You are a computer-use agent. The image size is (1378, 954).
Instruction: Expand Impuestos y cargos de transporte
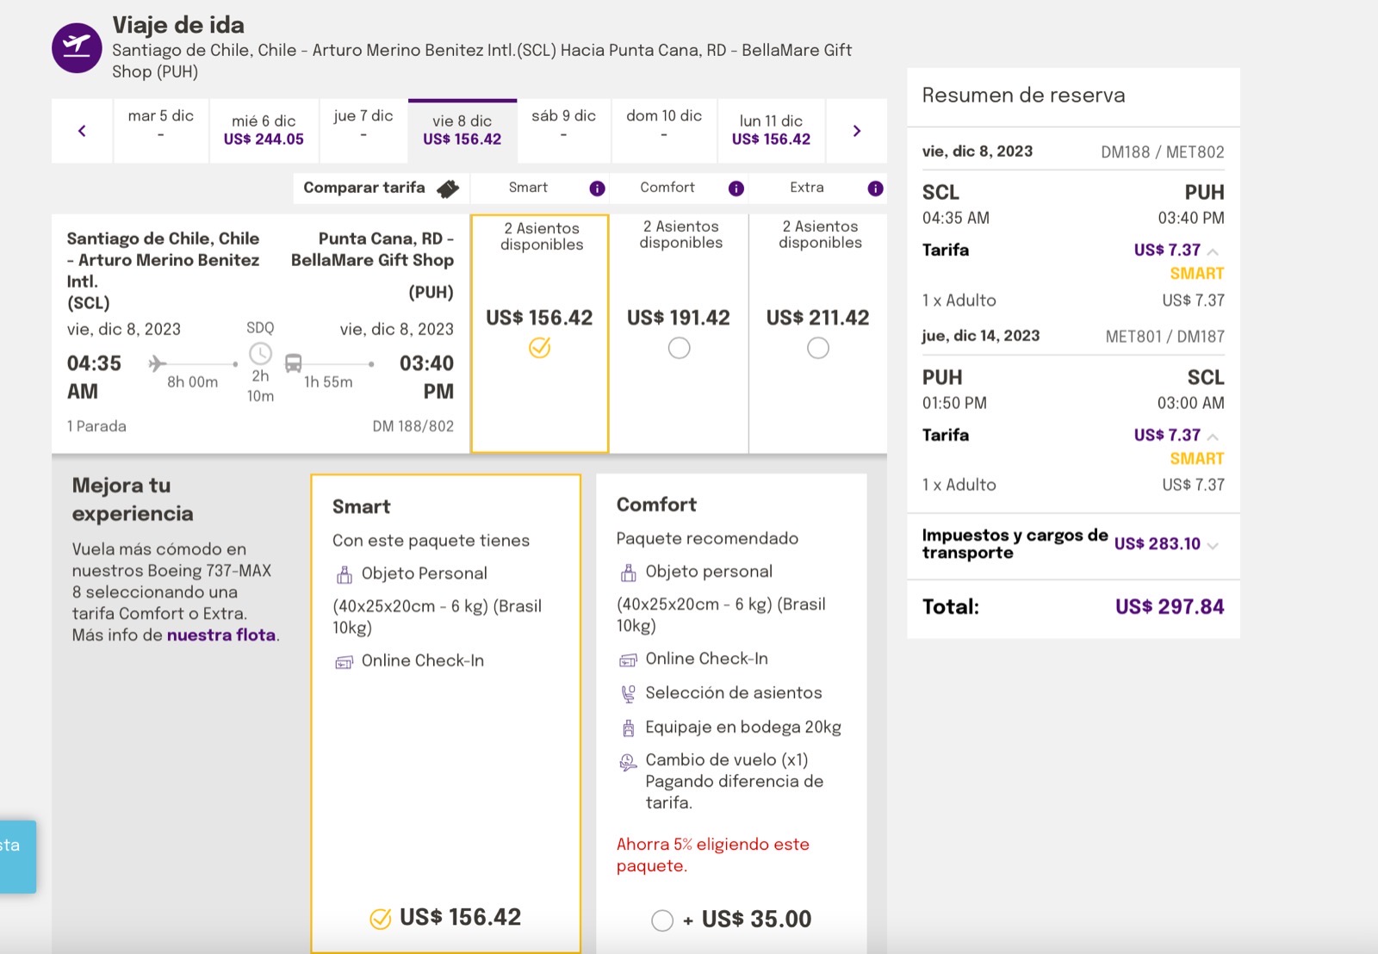coord(1213,545)
